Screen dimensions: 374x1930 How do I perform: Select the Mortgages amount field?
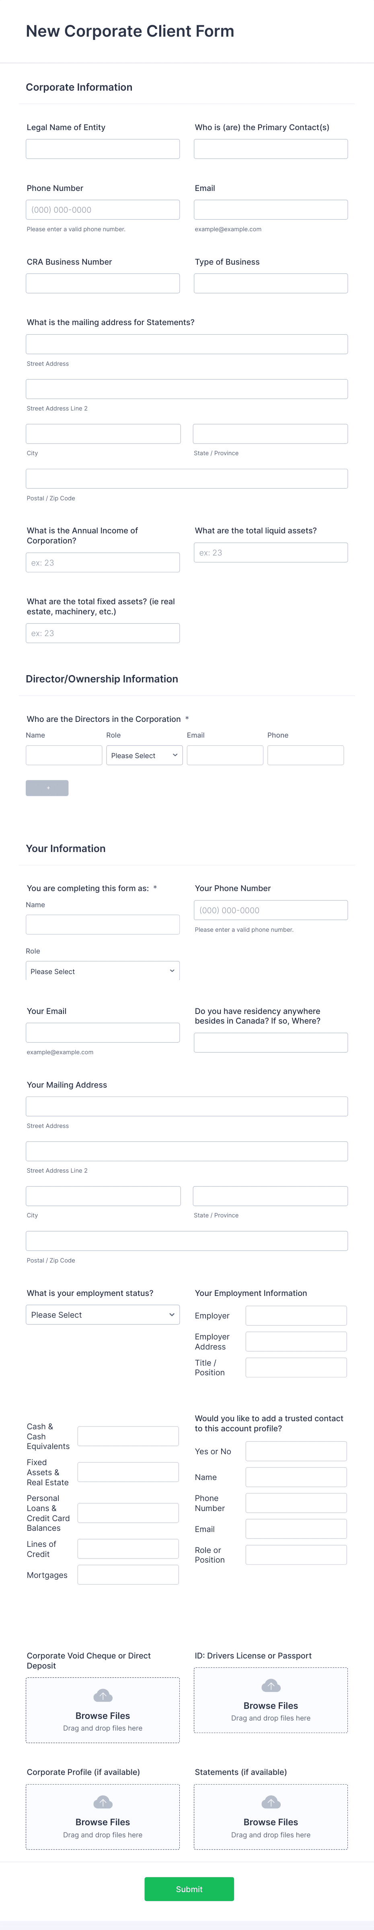coord(128,1575)
